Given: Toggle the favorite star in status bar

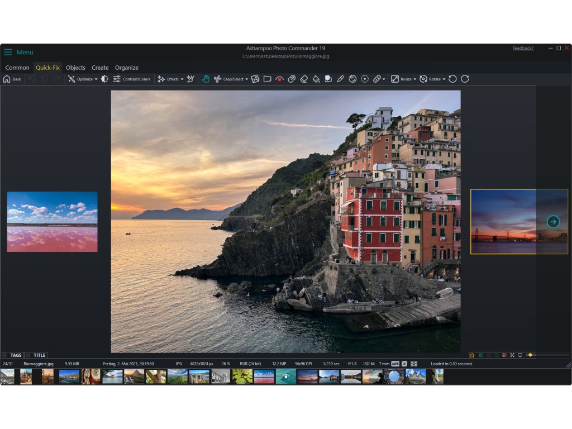Looking at the screenshot, I should click(472, 355).
